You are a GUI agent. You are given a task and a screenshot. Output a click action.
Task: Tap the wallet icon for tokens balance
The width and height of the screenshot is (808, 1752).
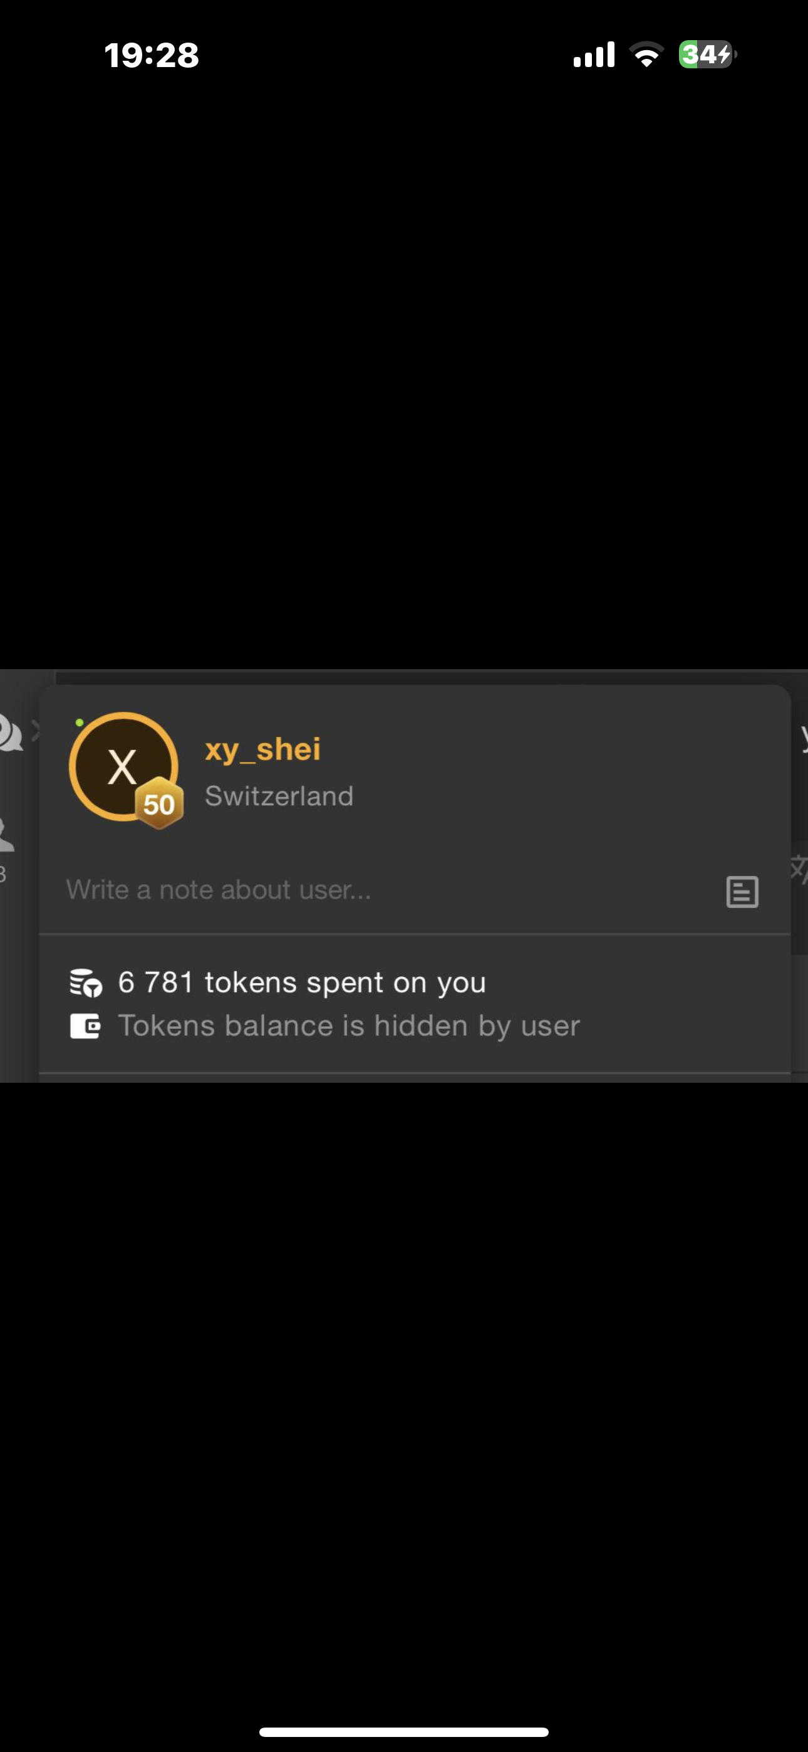point(85,1026)
